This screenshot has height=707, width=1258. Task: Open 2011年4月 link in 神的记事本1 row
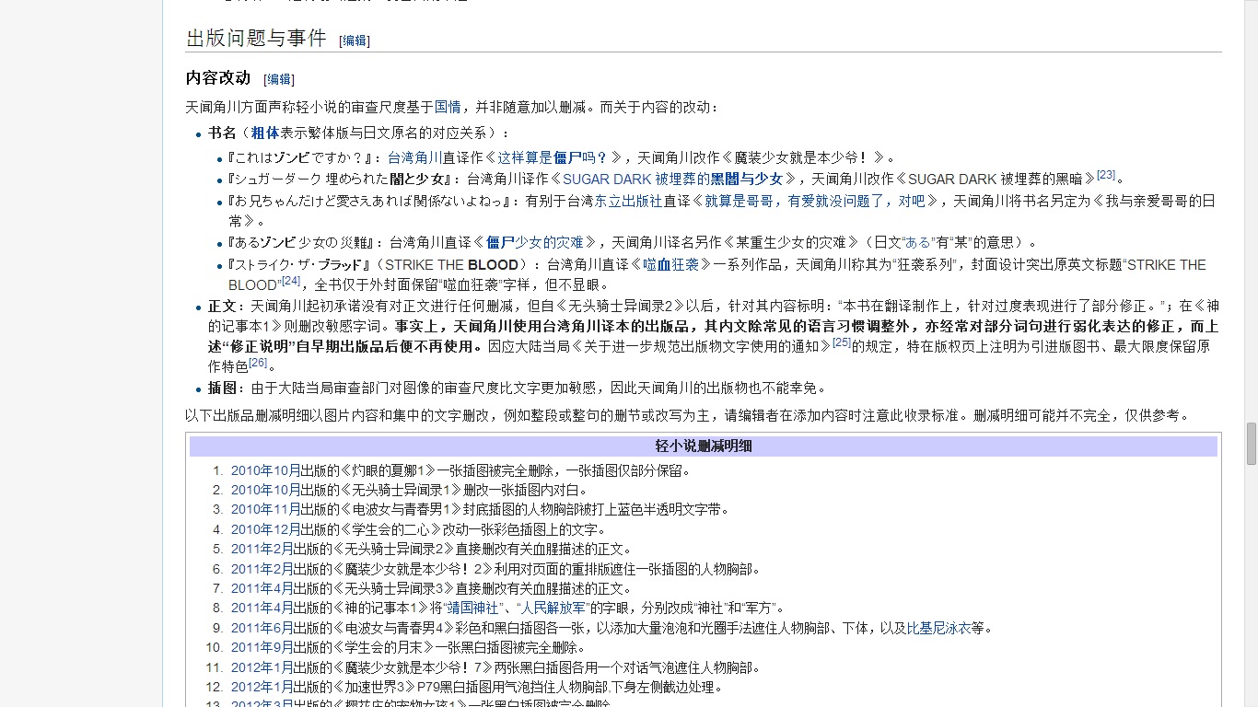[x=262, y=608]
